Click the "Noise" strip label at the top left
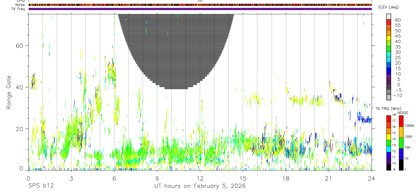Image resolution: width=418 pixels, height=193 pixels. tap(20, 5)
